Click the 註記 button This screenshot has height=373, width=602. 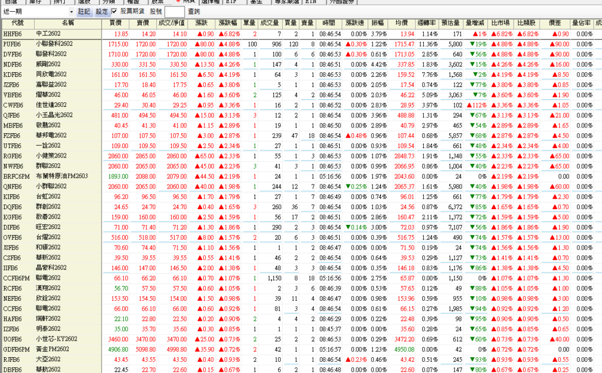point(85,12)
